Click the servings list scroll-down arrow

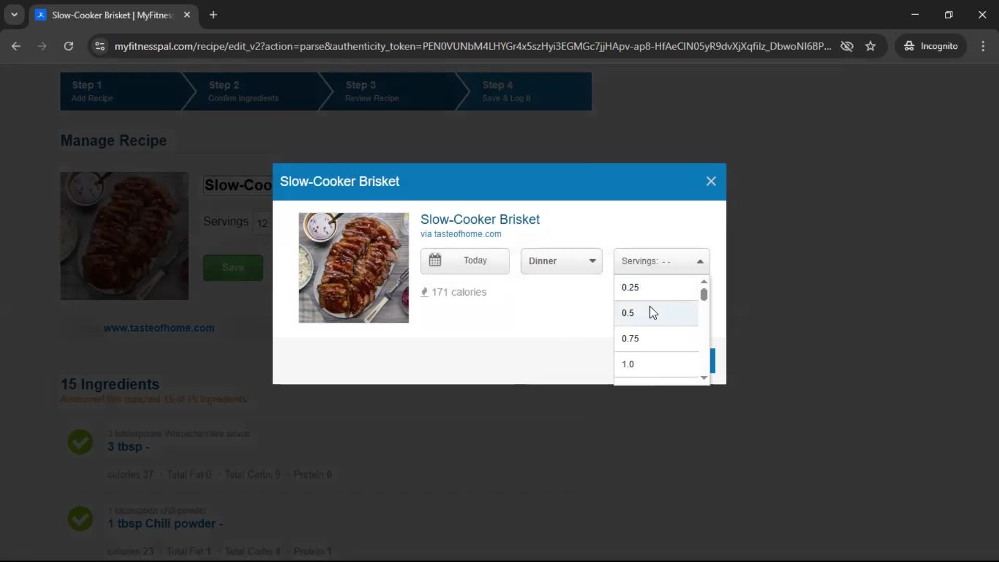[704, 378]
